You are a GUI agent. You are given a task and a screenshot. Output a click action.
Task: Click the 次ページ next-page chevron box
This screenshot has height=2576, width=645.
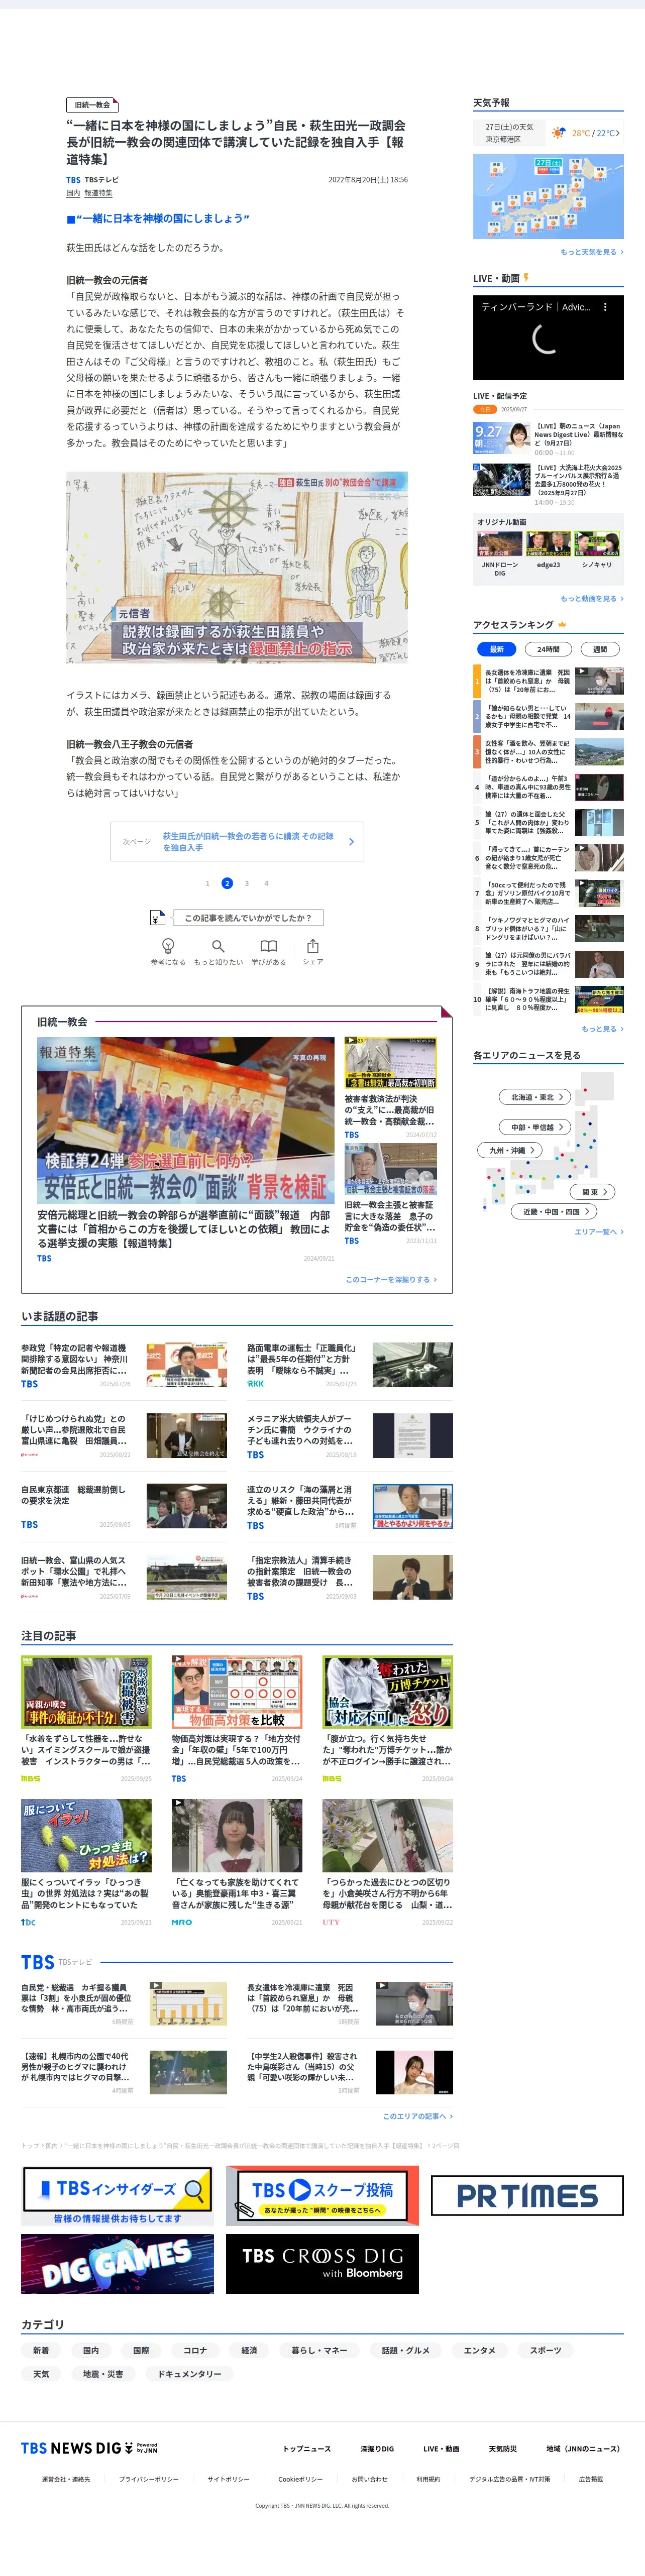pyautogui.click(x=237, y=842)
